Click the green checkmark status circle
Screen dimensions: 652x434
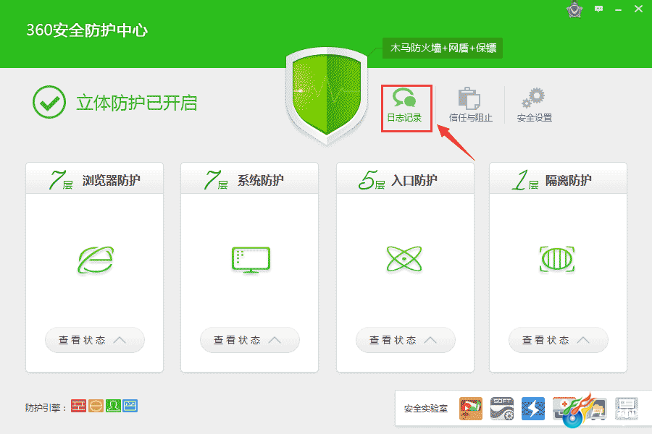click(x=49, y=102)
